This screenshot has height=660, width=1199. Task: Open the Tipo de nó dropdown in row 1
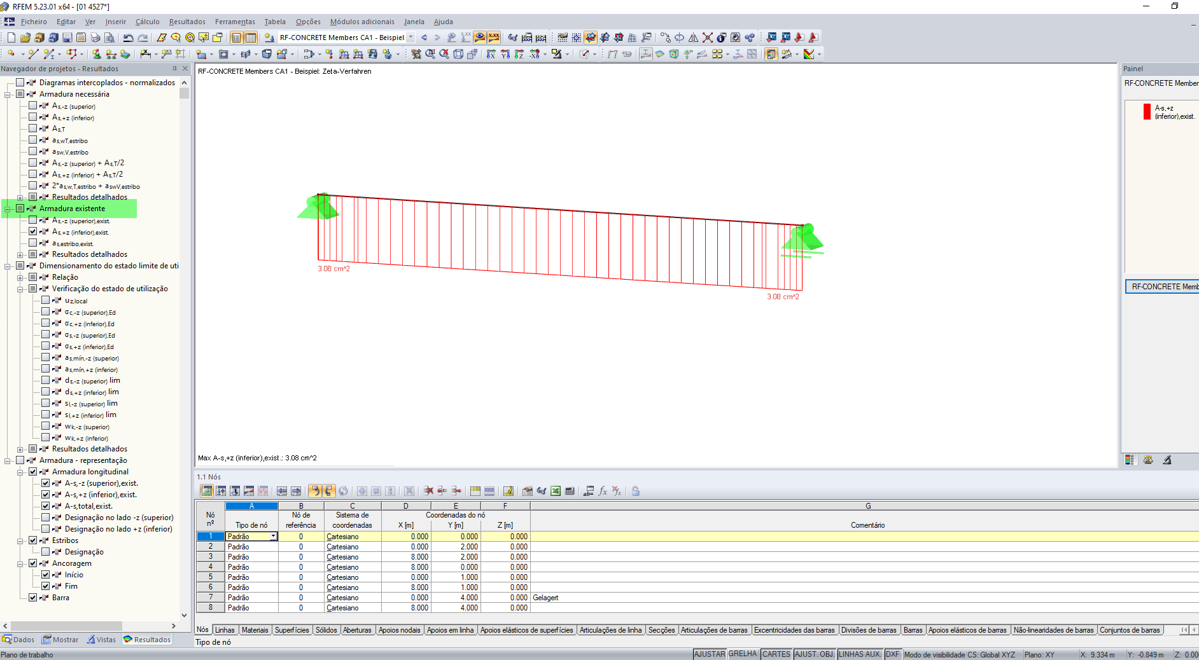click(274, 537)
